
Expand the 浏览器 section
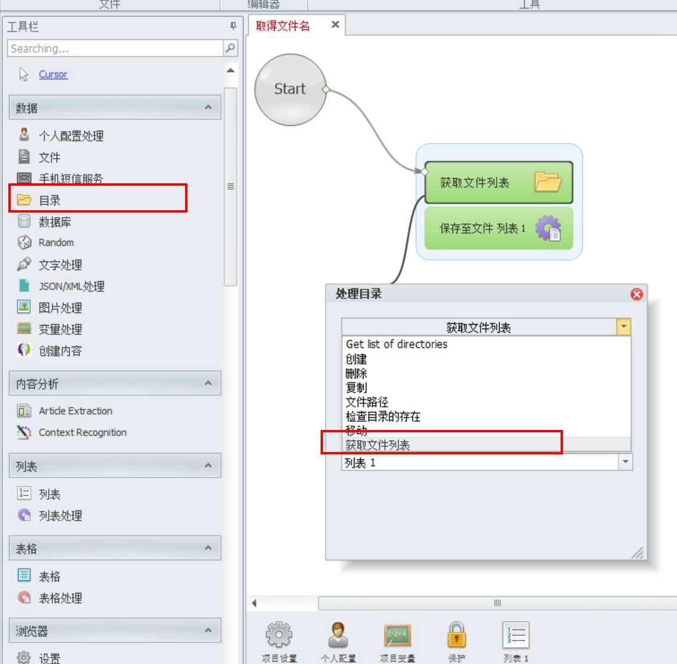pyautogui.click(x=208, y=630)
